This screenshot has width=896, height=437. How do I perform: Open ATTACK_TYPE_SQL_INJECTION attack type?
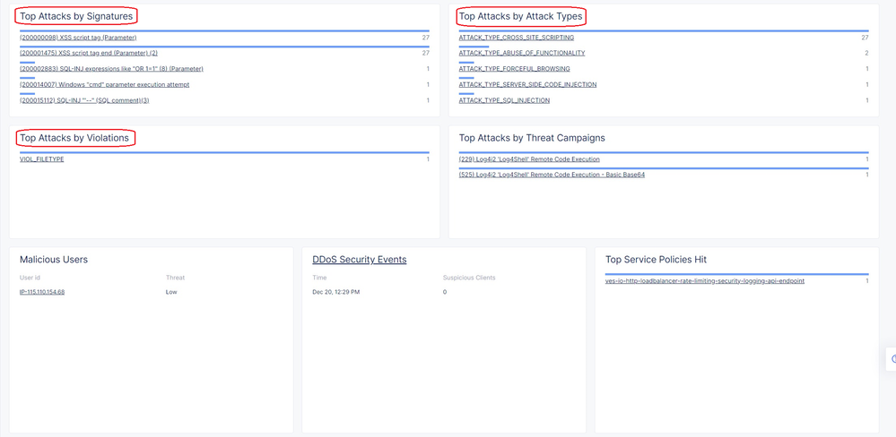[x=504, y=100]
